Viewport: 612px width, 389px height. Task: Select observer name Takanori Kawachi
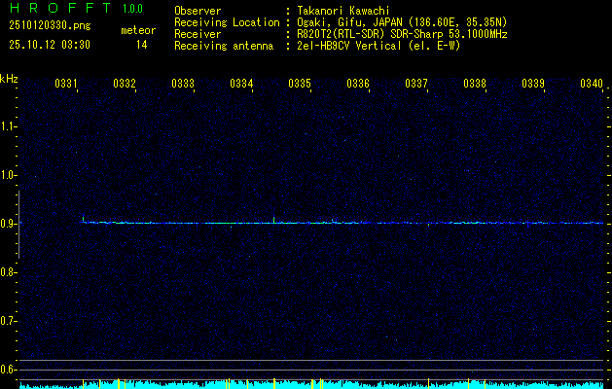[x=343, y=11]
